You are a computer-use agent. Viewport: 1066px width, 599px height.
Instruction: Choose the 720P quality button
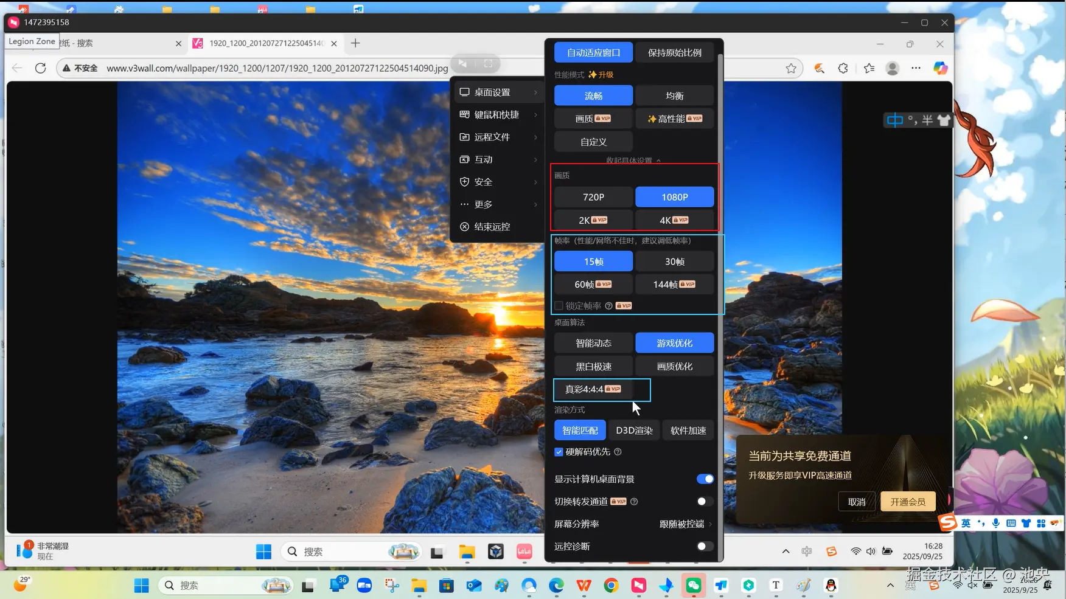(x=593, y=197)
